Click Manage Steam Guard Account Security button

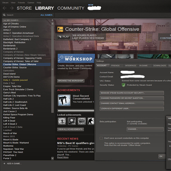click(132, 93)
